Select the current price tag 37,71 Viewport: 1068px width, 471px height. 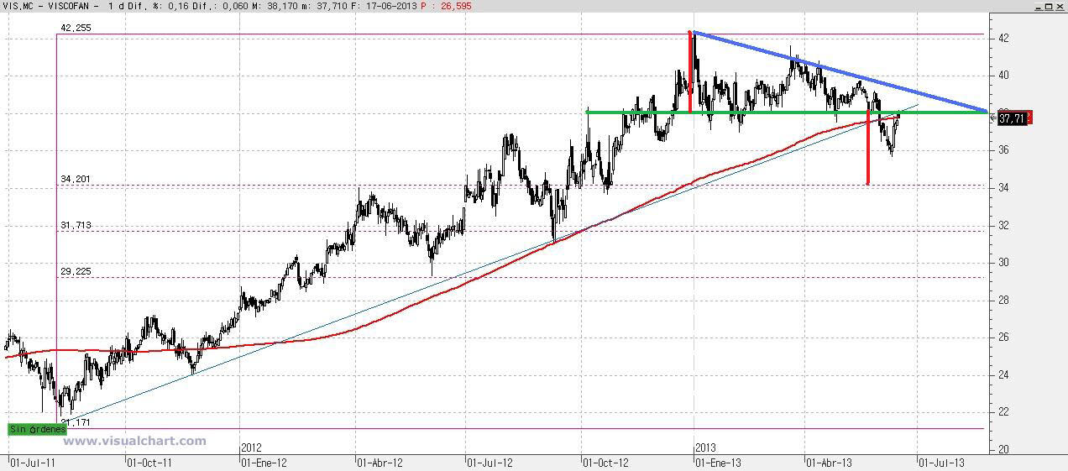click(x=1013, y=118)
